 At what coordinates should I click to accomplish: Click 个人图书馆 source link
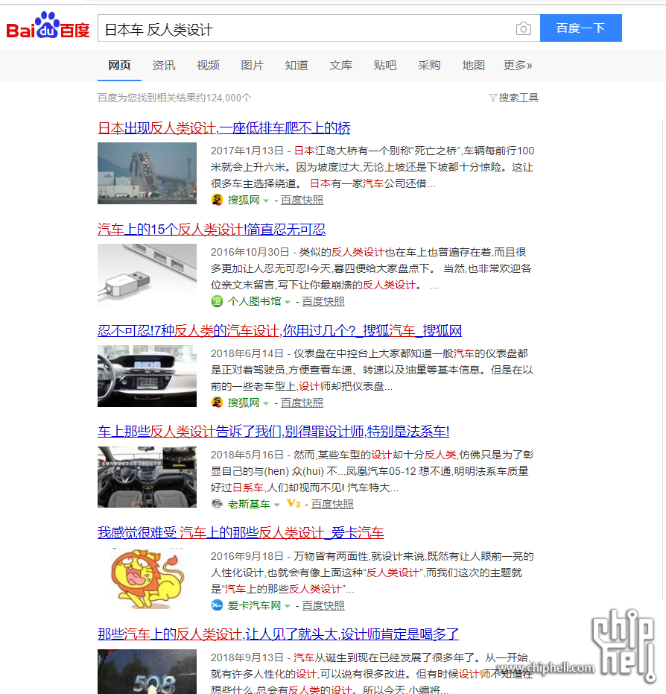tap(254, 301)
